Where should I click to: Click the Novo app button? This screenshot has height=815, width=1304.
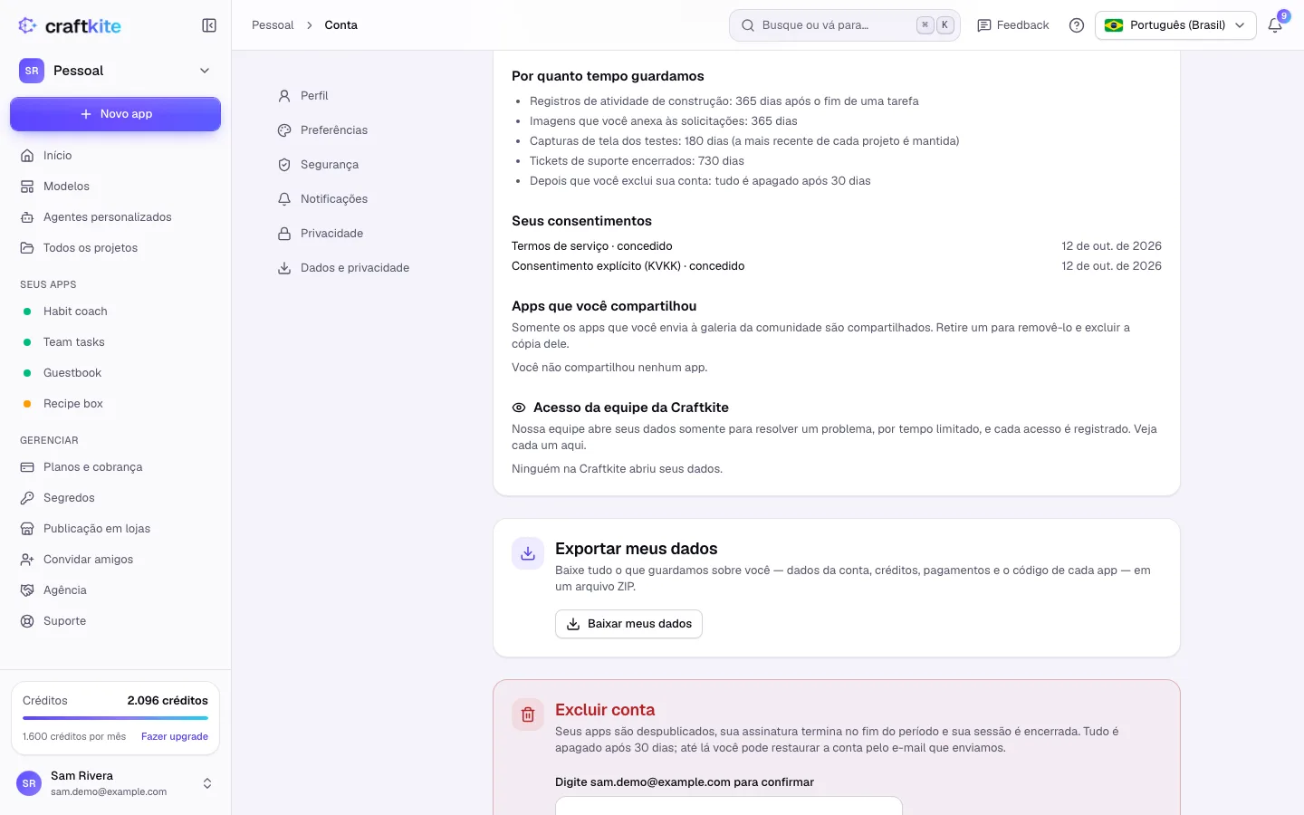click(x=115, y=114)
